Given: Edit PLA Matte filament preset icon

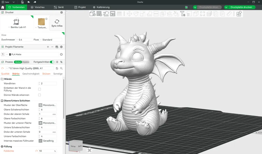Looking at the screenshot, I should [61, 54].
